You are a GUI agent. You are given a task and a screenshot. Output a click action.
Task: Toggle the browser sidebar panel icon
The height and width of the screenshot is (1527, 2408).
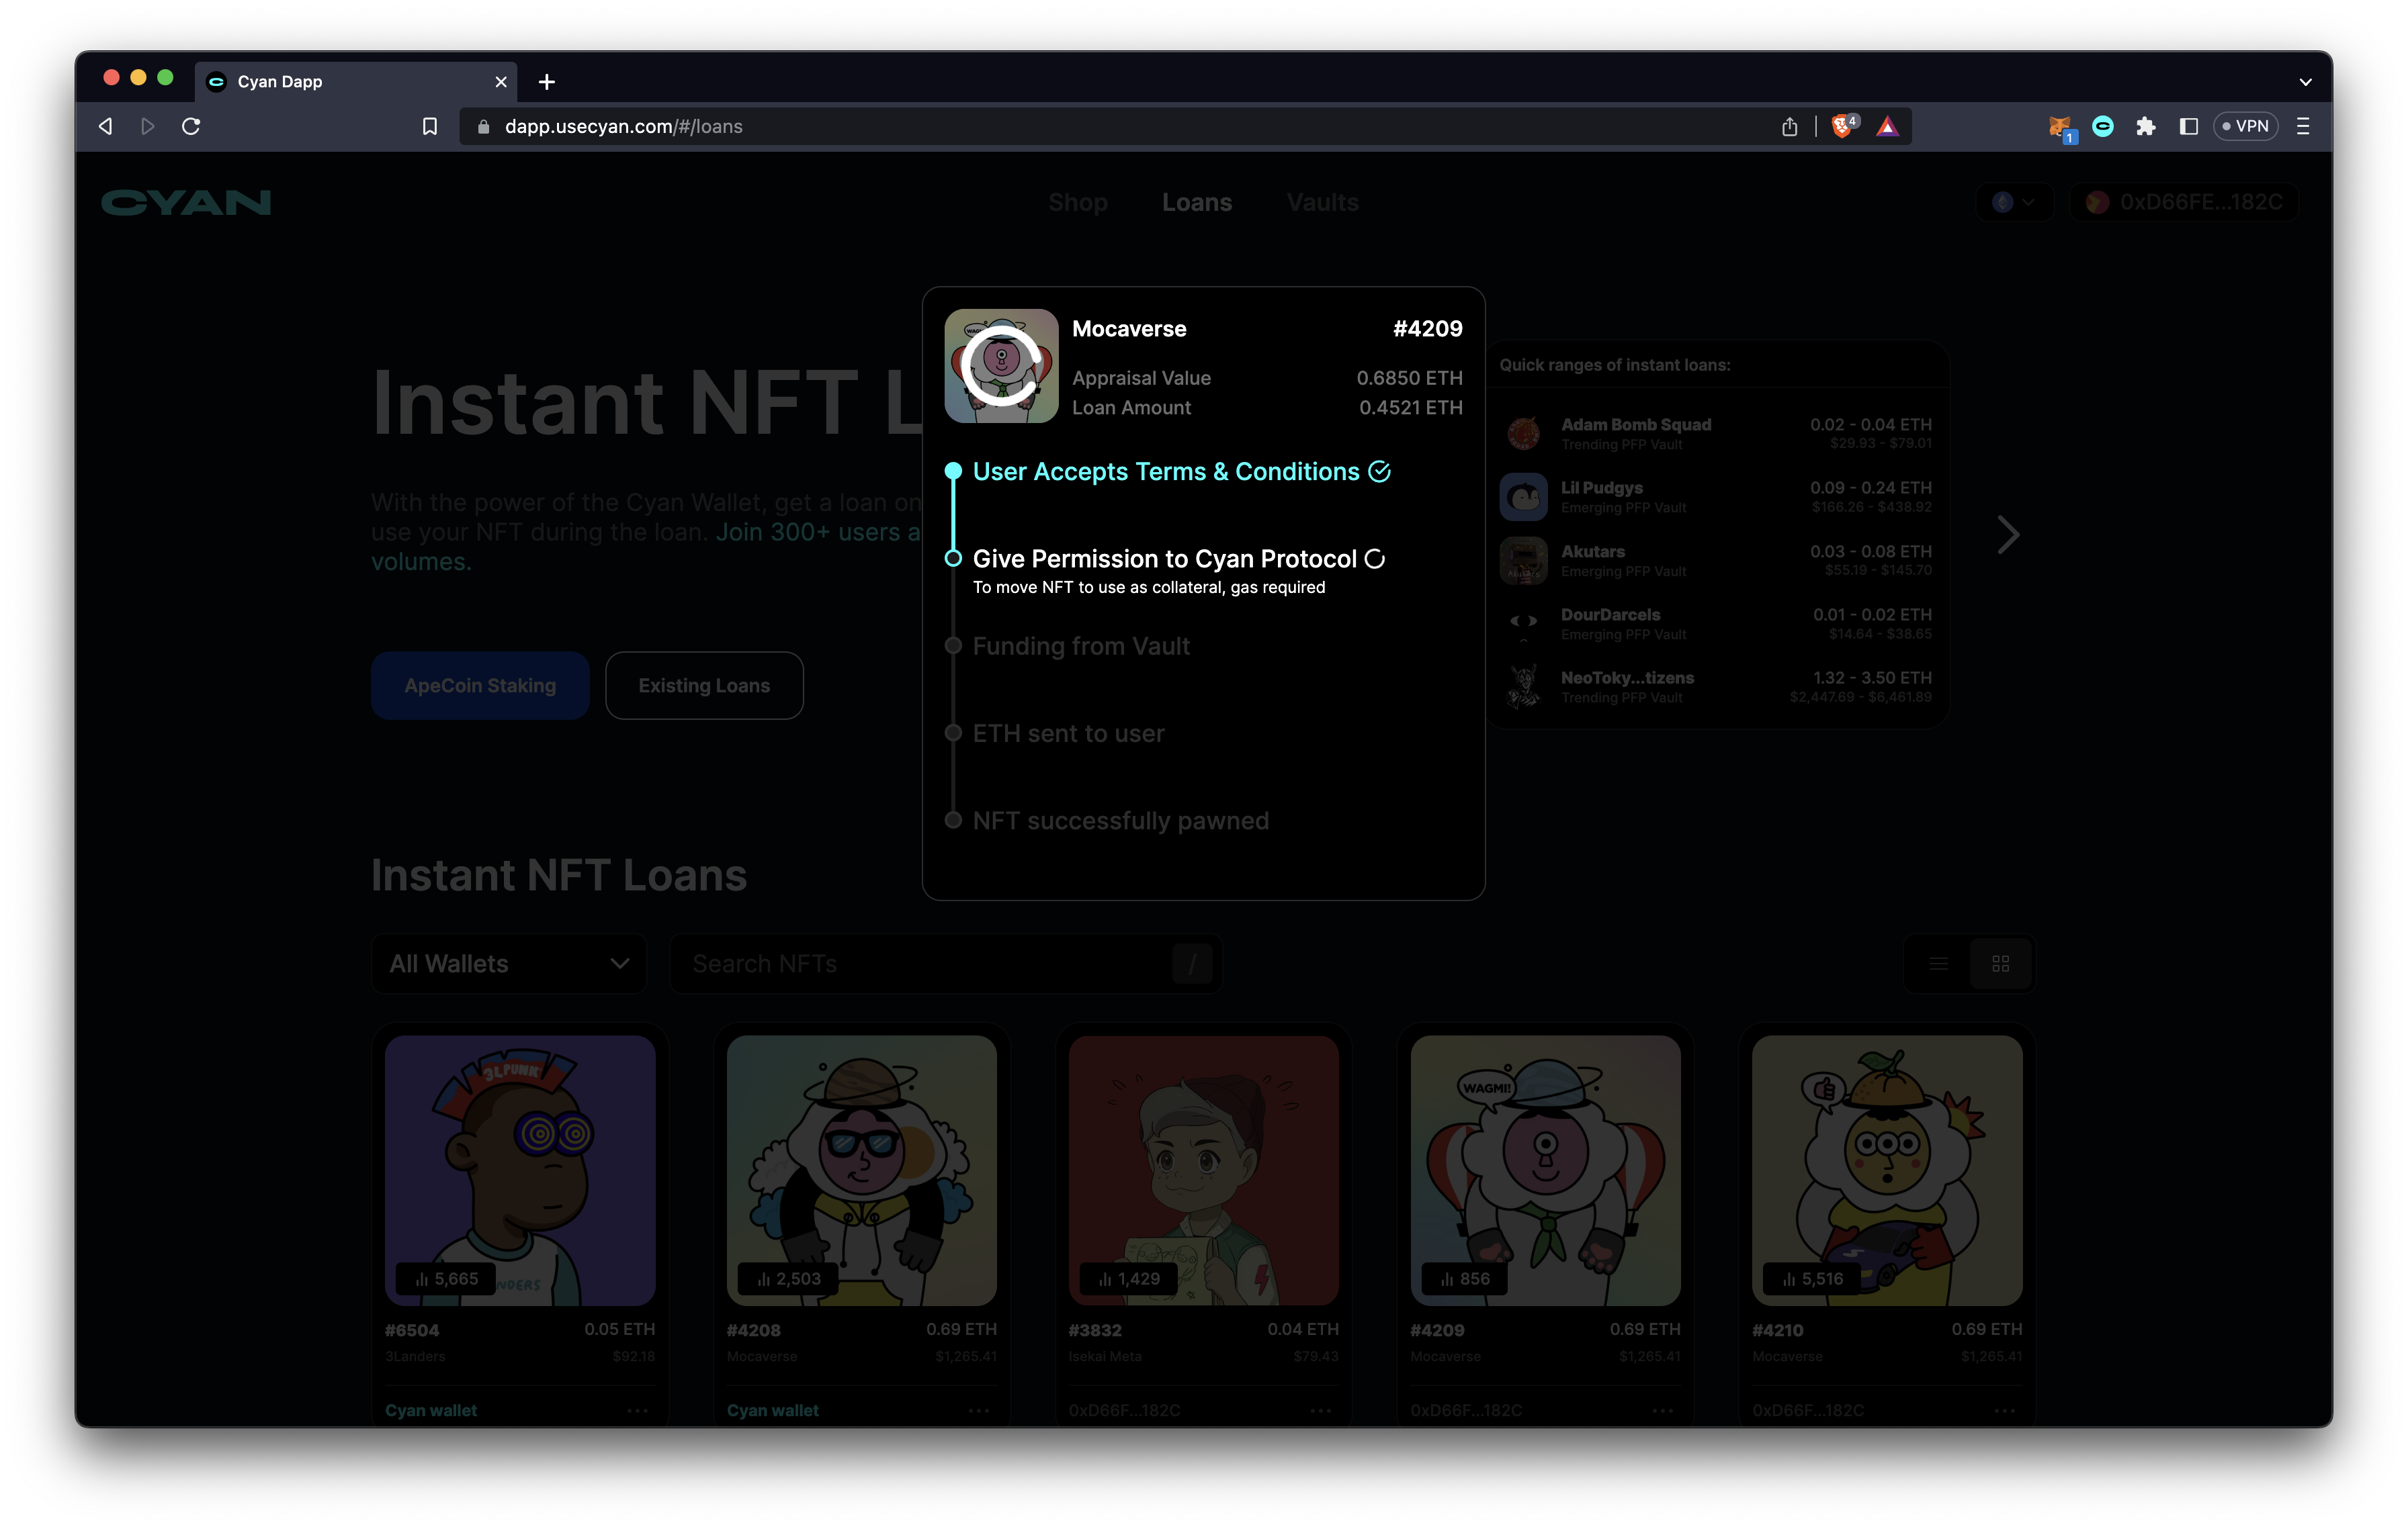pyautogui.click(x=2189, y=126)
